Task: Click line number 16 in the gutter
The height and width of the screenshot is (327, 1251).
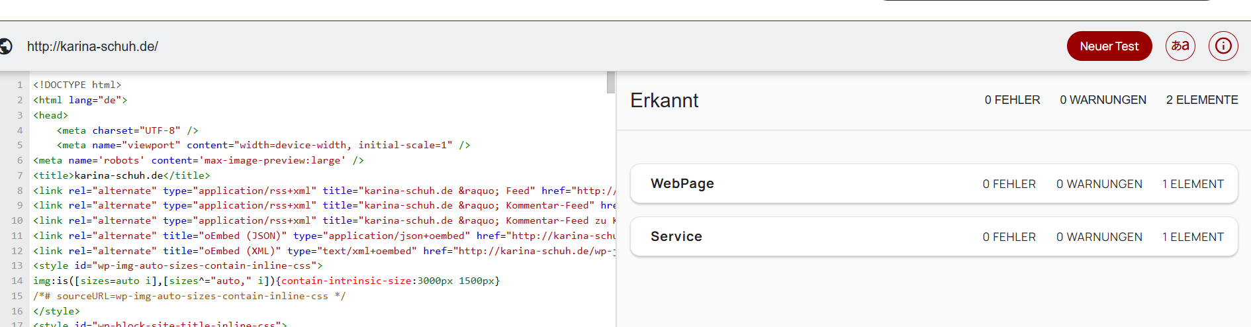Action: [17, 311]
